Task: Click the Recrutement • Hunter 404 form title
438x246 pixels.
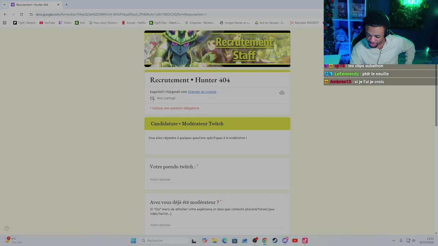Action: click(190, 80)
